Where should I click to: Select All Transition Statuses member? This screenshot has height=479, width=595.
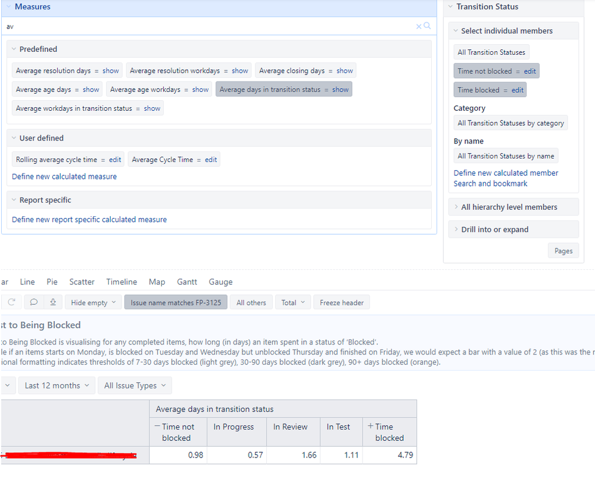491,52
